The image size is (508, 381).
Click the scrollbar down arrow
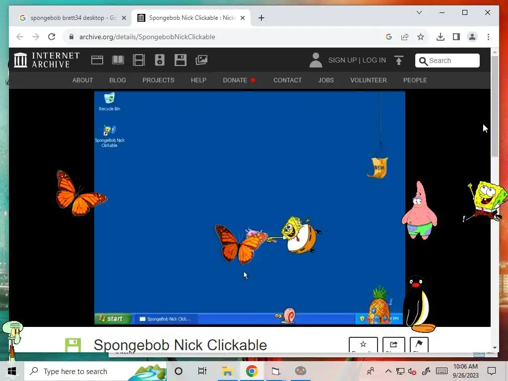coord(495,348)
